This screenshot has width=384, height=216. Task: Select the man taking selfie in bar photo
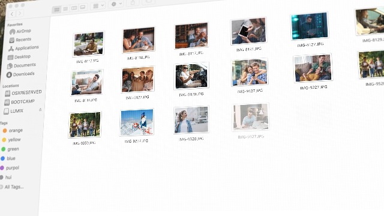191,36
